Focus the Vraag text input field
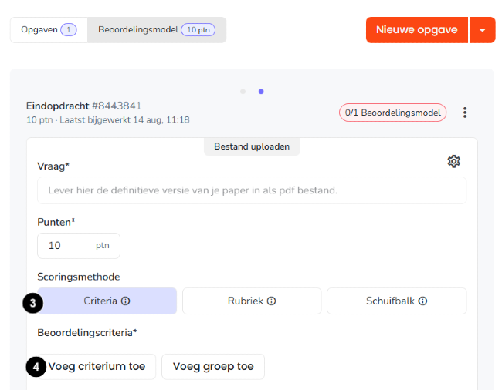502x390 pixels. (252, 190)
